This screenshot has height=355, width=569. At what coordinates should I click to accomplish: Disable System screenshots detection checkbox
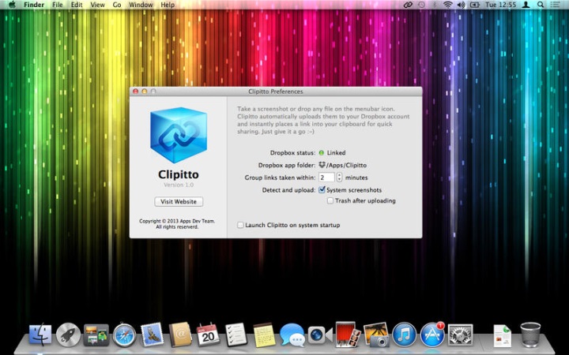click(x=322, y=190)
